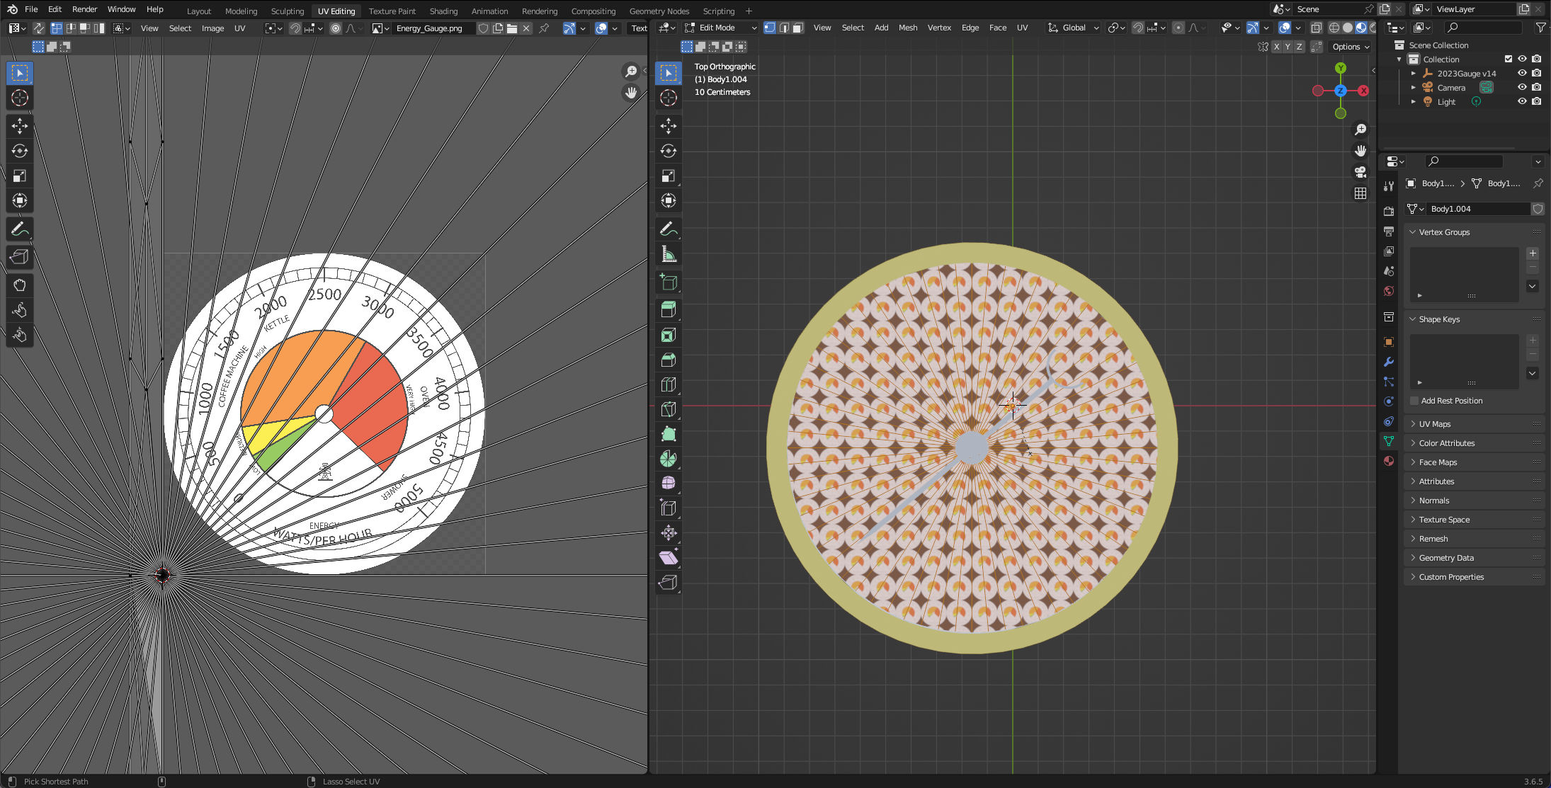The image size is (1551, 788).
Task: Hide Camera object in viewport
Action: (1521, 87)
